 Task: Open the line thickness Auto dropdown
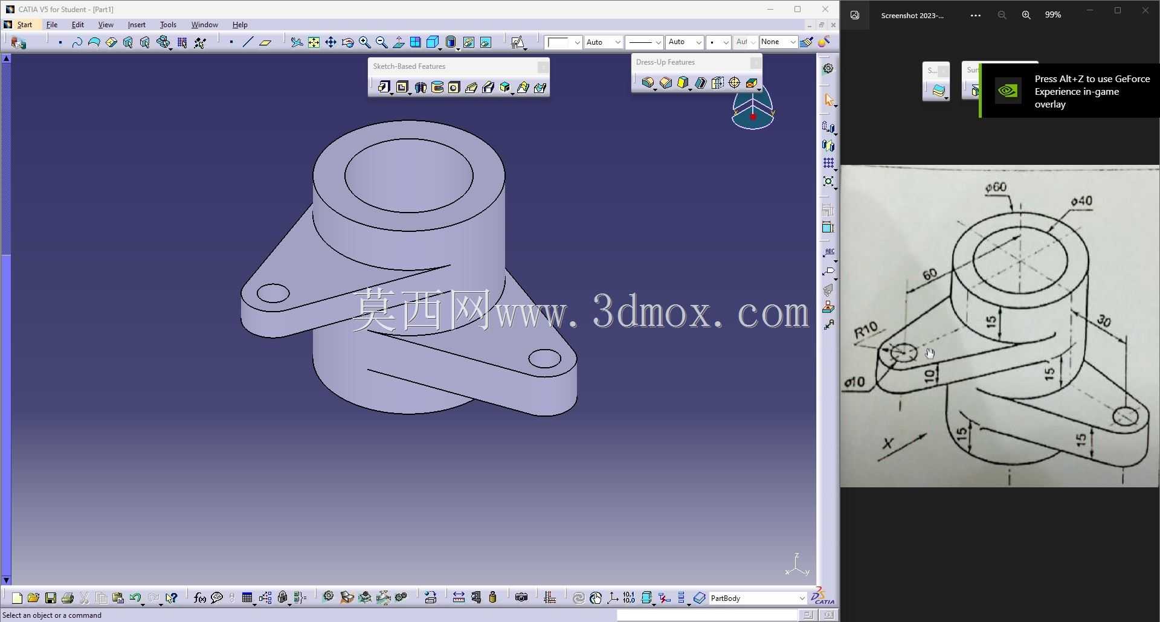[x=698, y=42]
